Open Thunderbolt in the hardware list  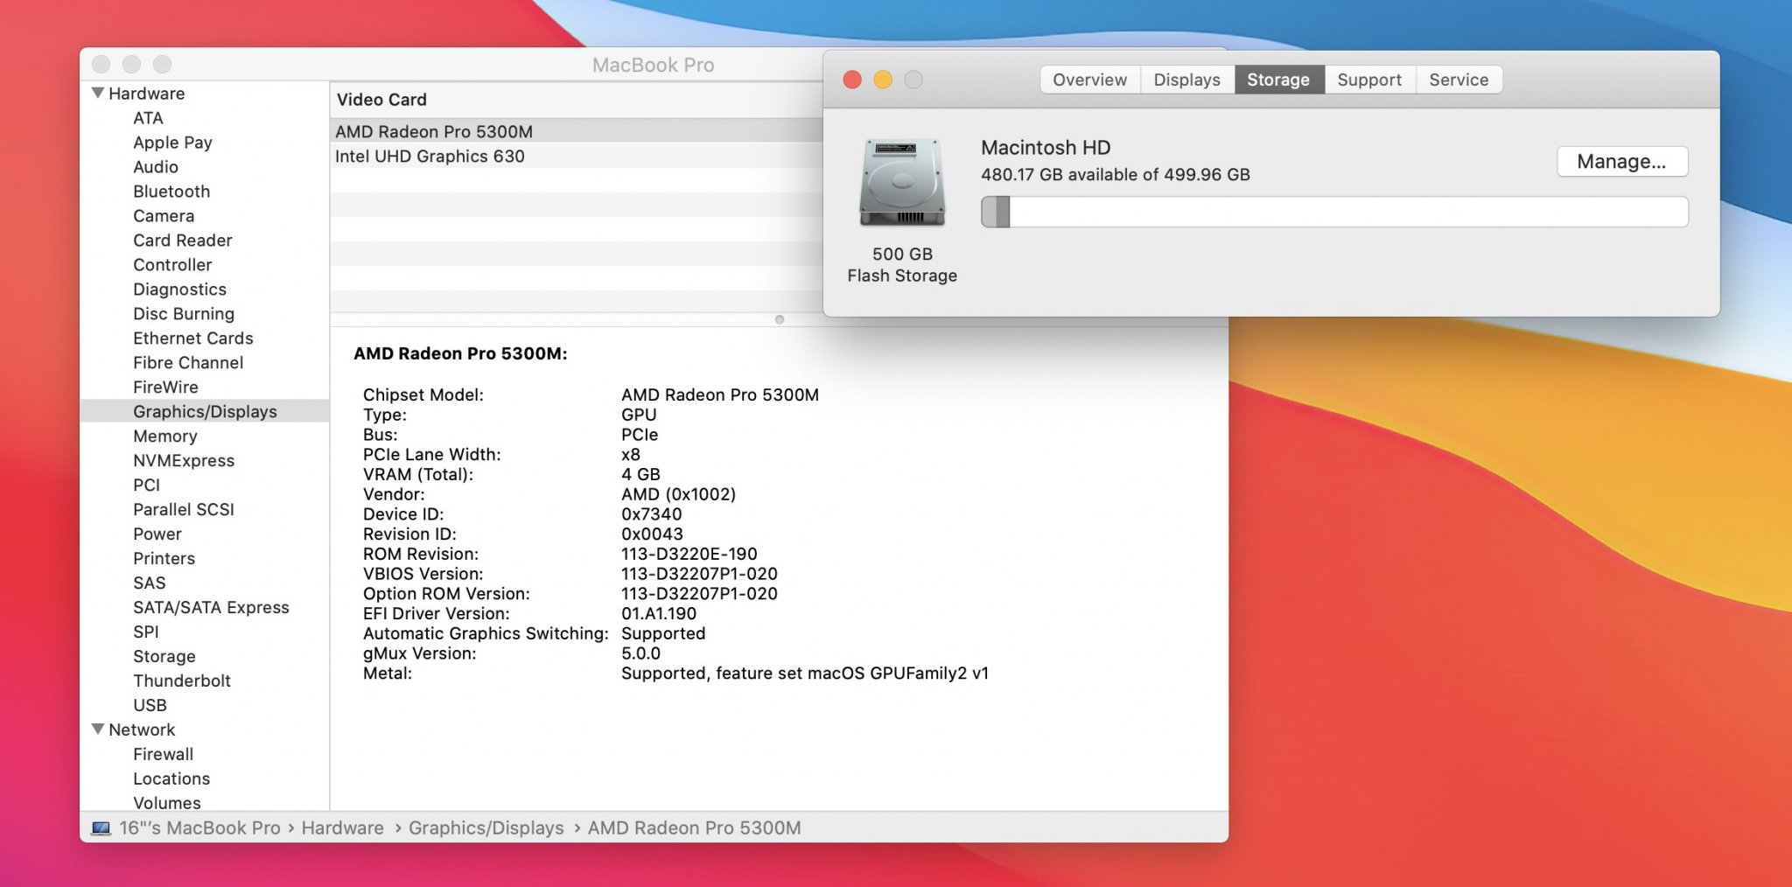point(182,681)
